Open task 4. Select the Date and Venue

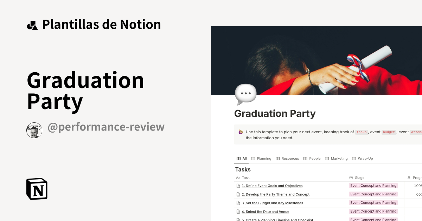[x=266, y=211]
